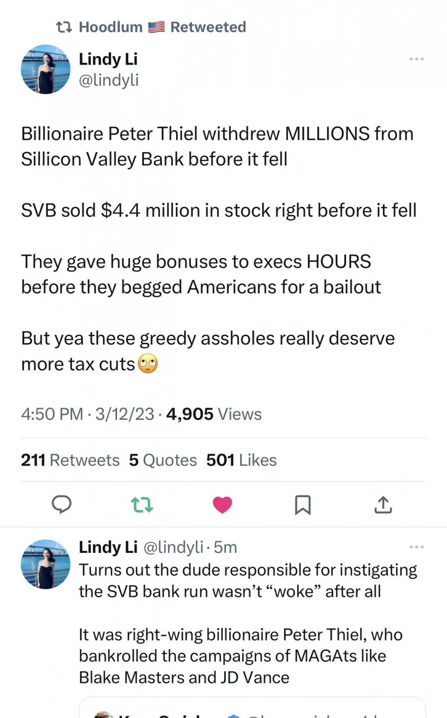Undo the retweet with green arrows icon

tap(142, 505)
